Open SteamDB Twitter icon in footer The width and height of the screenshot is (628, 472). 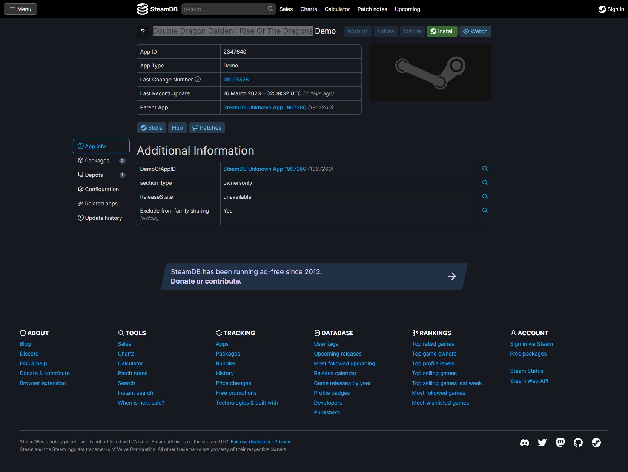point(542,443)
